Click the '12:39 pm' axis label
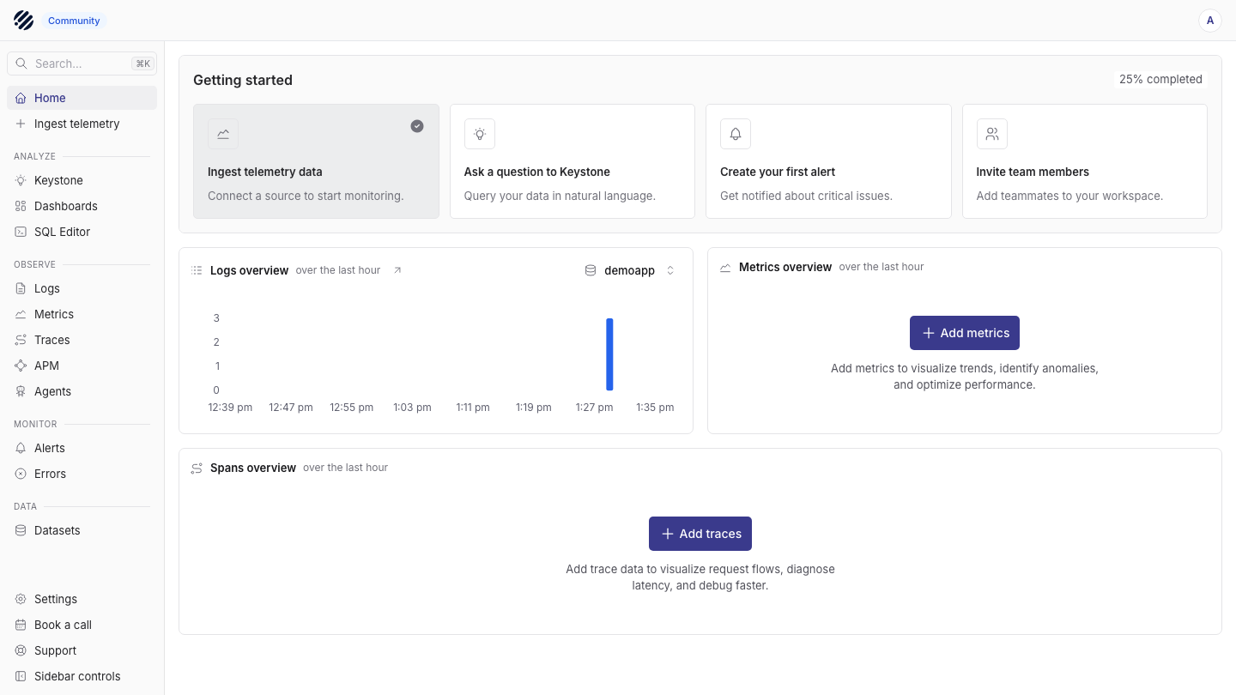This screenshot has height=695, width=1236. (x=230, y=408)
